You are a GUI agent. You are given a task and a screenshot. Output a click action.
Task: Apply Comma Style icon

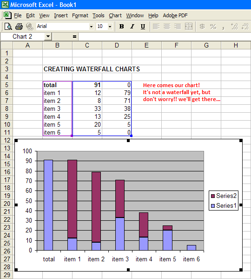223,27
